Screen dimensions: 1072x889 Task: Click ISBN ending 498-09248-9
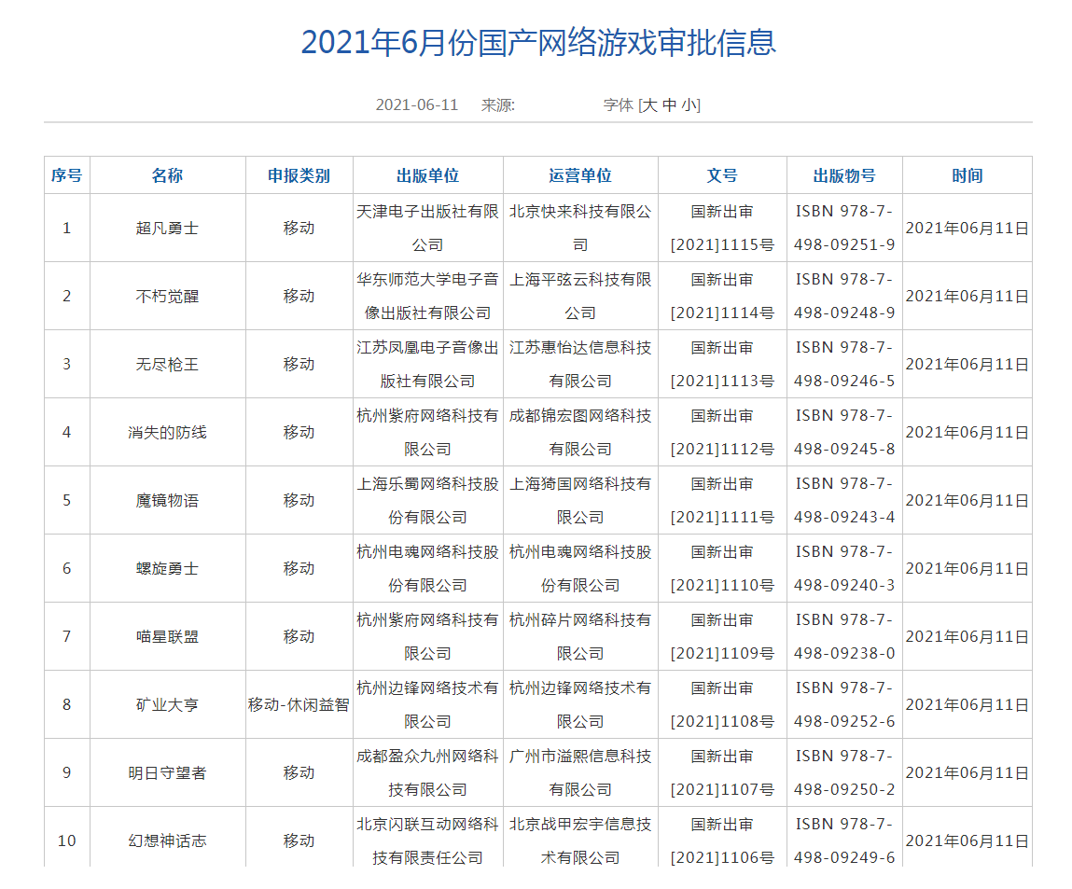pyautogui.click(x=844, y=313)
